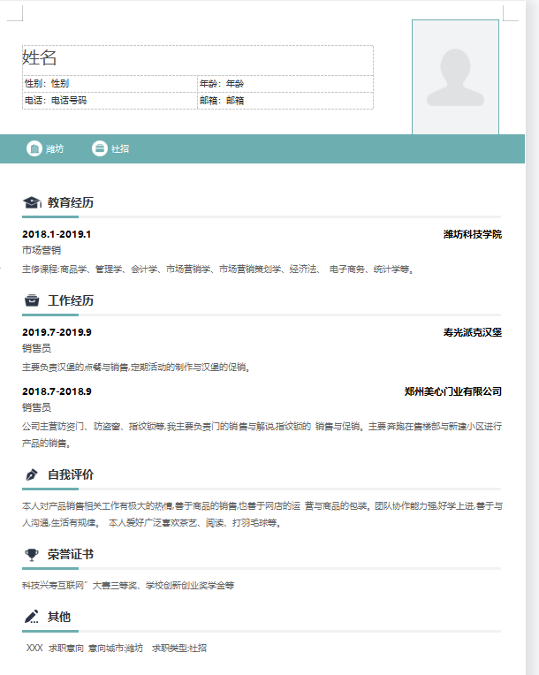Click the 2019.7-2019.9 work date range
This screenshot has width=539, height=675.
click(57, 332)
